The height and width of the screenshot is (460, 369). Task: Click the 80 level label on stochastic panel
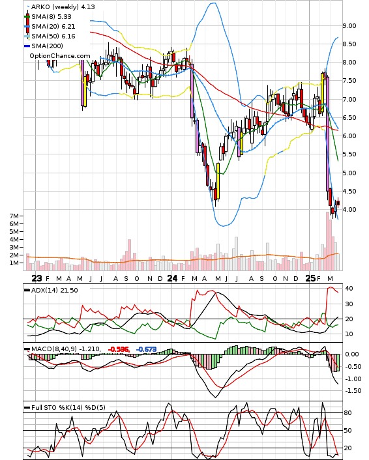click(x=348, y=413)
